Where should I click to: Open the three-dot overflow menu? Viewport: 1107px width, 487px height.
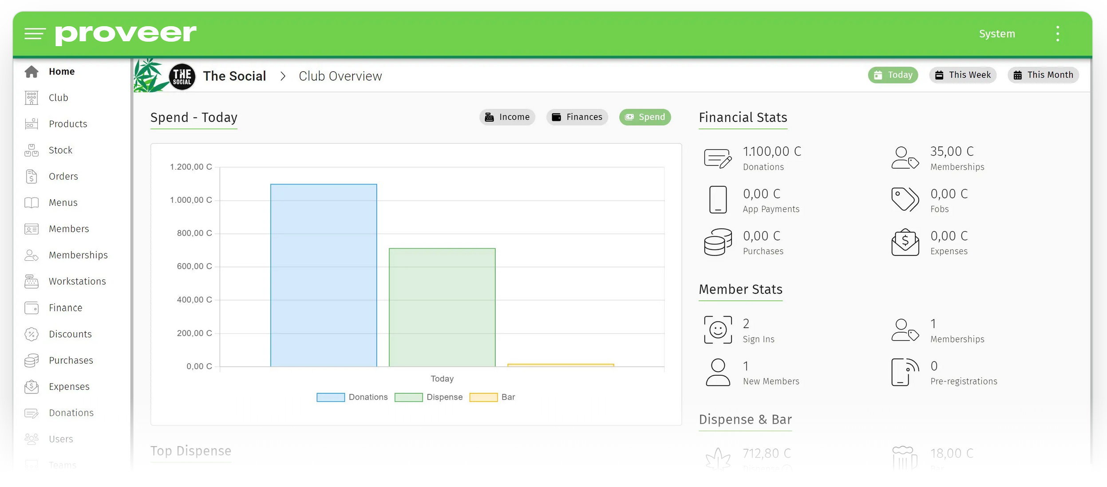click(1058, 34)
